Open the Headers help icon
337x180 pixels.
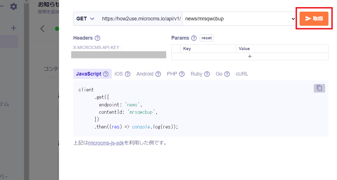click(x=97, y=38)
